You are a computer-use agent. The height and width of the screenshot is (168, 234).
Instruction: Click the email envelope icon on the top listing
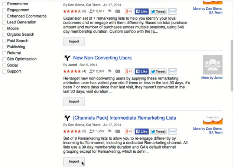[x=172, y=12]
